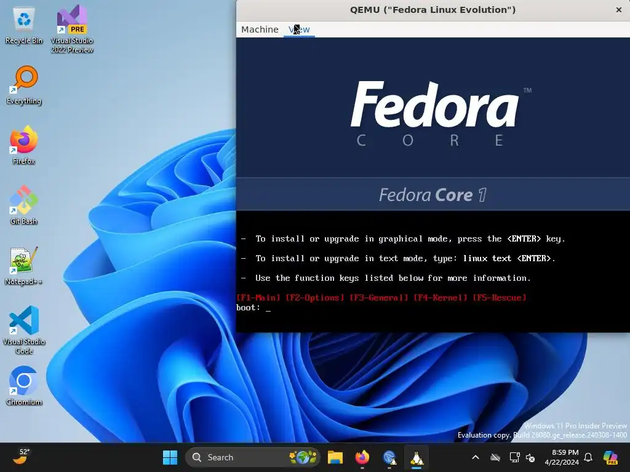The height and width of the screenshot is (472, 630).
Task: Click the colorful search highlight icon
Action: (303, 457)
